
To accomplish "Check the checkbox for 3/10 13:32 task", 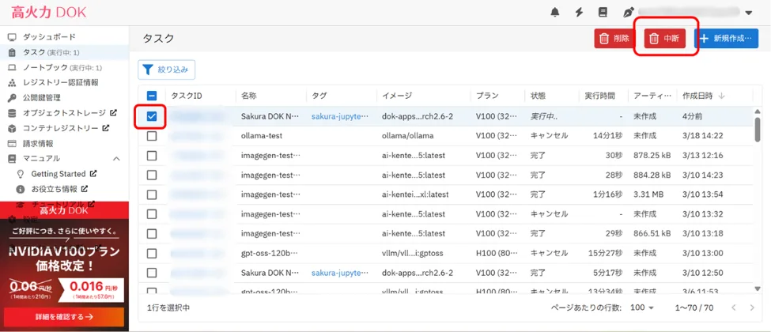I will 152,214.
